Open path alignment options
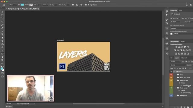The image size is (193, 108). (x=77, y=5)
